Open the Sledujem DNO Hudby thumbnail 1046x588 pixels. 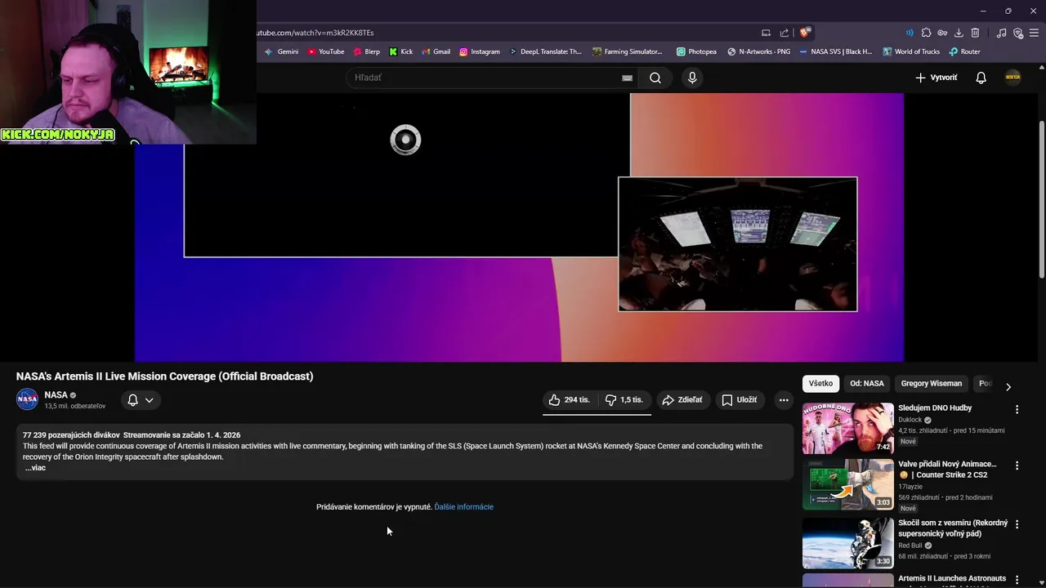847,428
